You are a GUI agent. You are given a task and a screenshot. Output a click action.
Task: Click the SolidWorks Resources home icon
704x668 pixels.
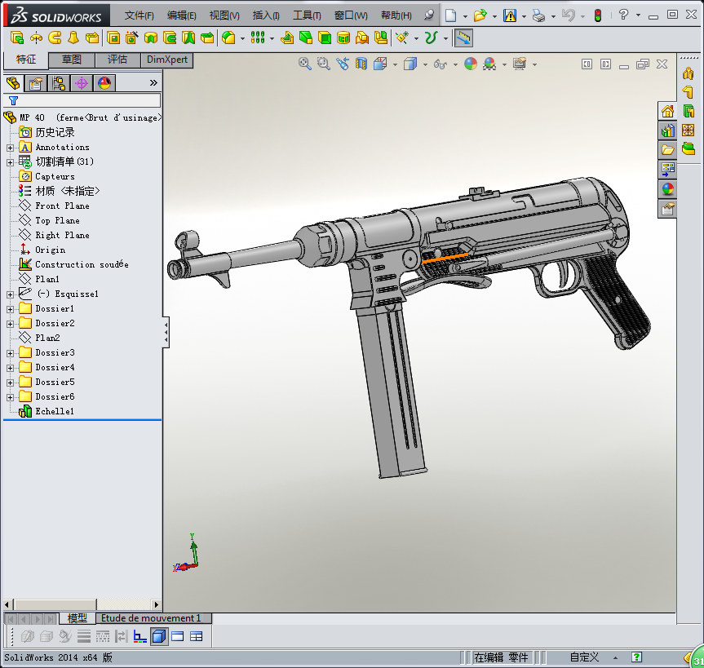coord(667,112)
